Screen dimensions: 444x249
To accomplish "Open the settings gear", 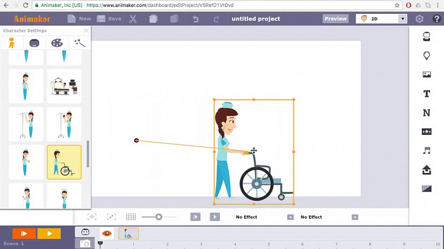I will click(419, 19).
